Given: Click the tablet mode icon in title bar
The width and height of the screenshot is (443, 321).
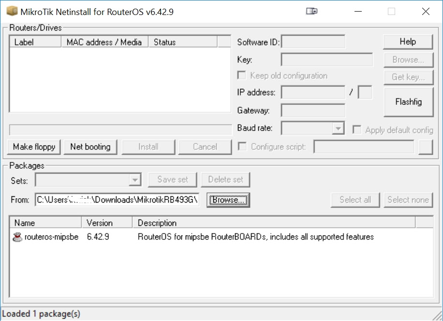Looking at the screenshot, I should pyautogui.click(x=311, y=11).
